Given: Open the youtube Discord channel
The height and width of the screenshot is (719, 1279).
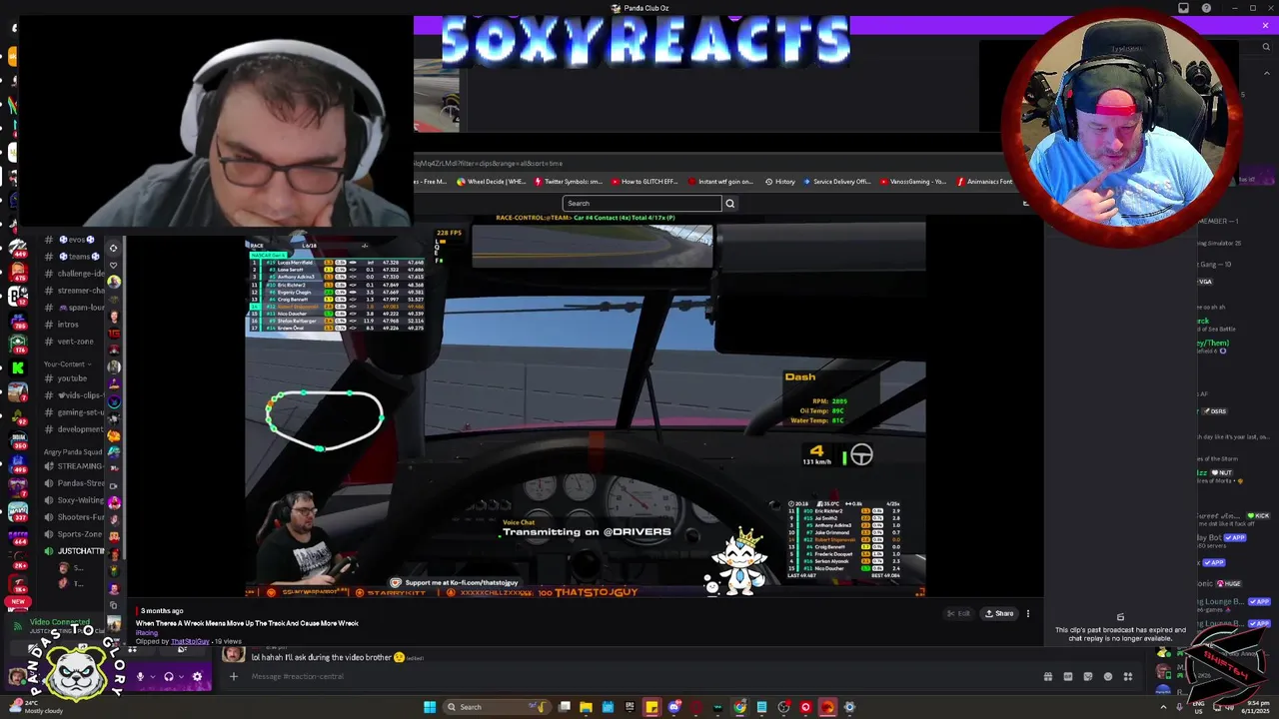Looking at the screenshot, I should pos(76,378).
